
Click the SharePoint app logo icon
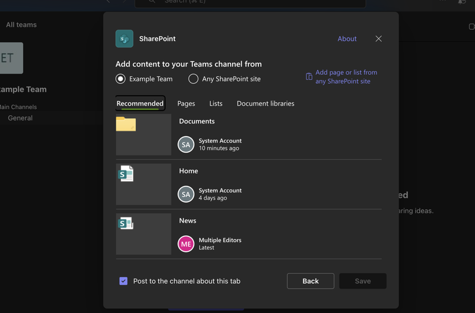124,39
